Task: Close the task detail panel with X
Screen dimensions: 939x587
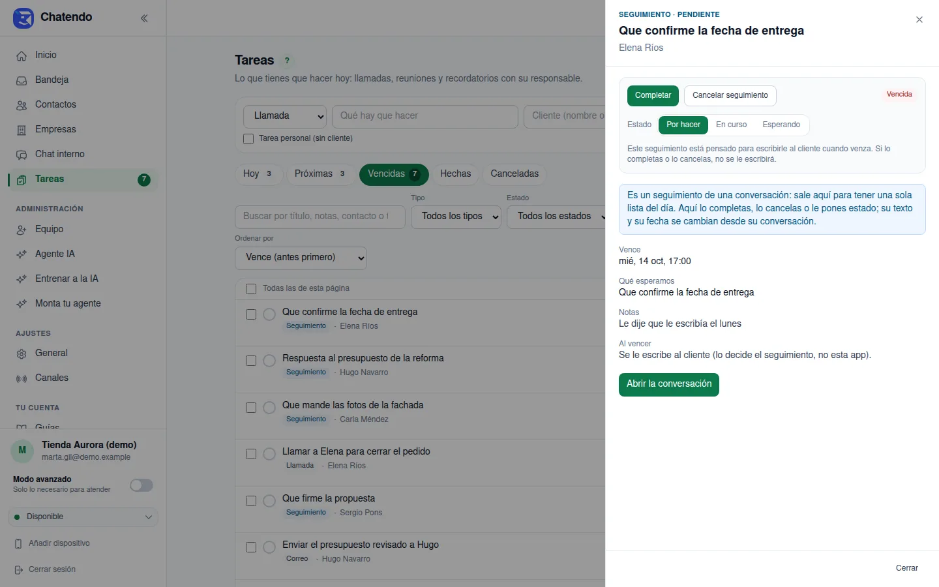Action: (x=919, y=20)
